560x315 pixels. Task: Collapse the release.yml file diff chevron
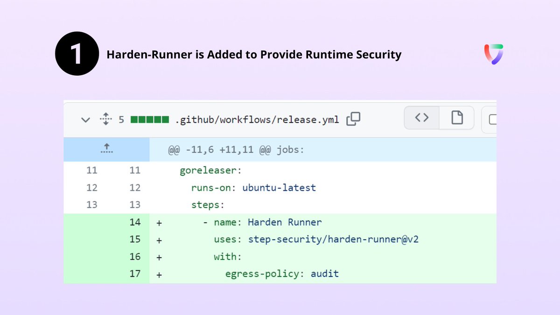tap(85, 119)
